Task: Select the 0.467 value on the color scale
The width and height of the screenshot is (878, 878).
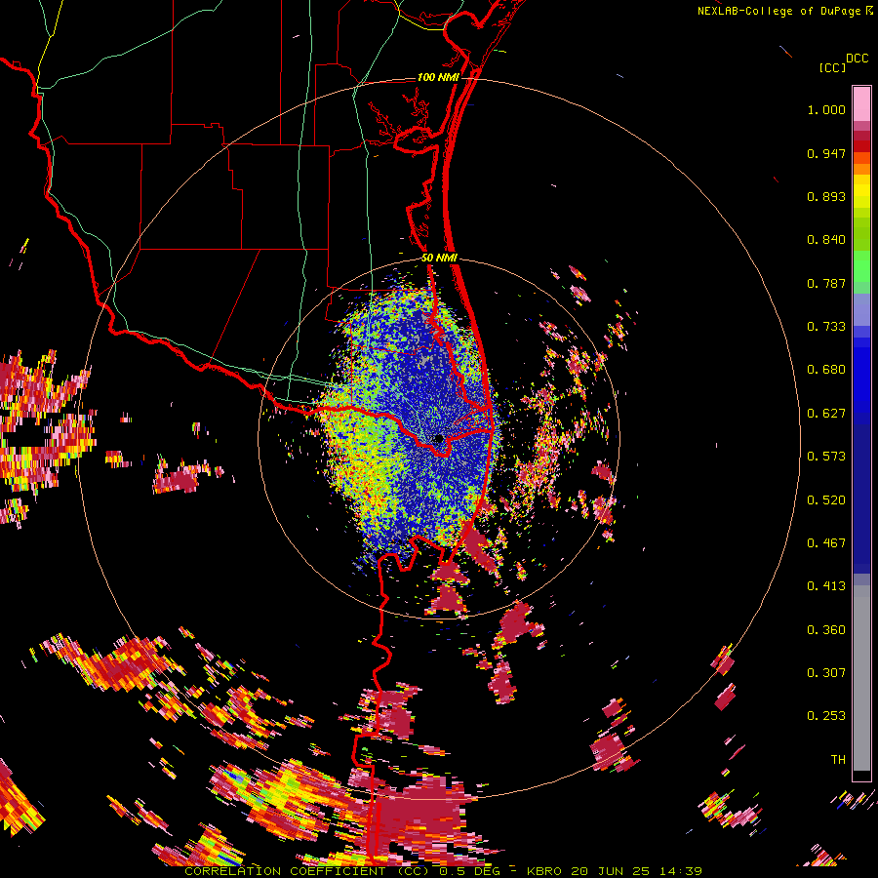Action: click(x=826, y=543)
